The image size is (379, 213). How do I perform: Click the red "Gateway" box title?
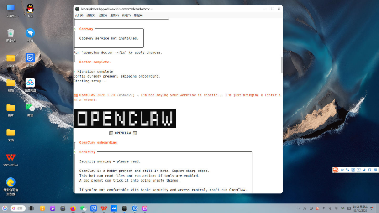(86, 29)
